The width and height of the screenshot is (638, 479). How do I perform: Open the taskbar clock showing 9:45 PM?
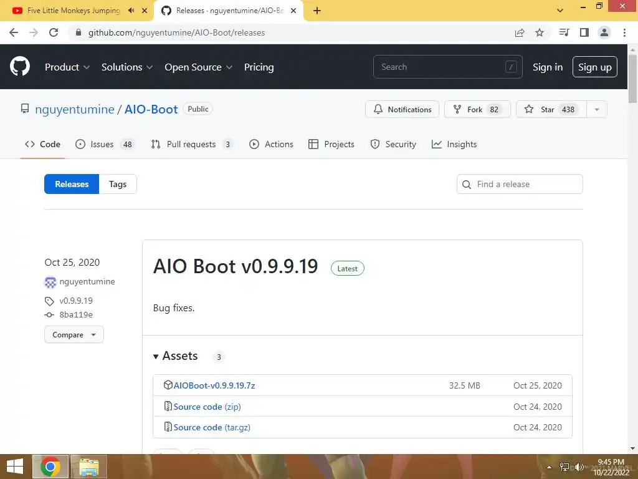coord(611,467)
